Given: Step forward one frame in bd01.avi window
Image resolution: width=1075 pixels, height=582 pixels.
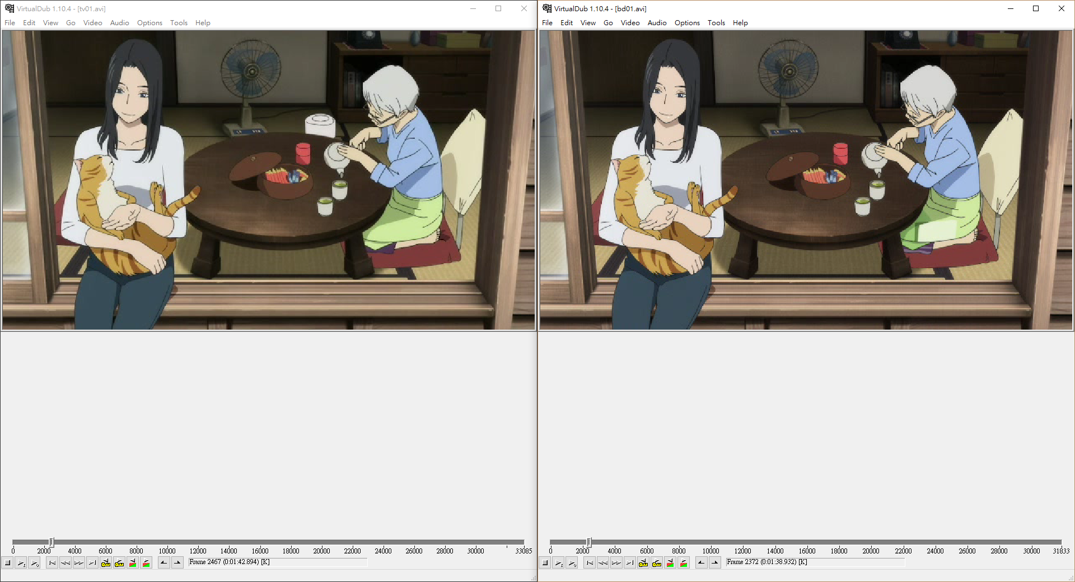Looking at the screenshot, I should click(616, 563).
